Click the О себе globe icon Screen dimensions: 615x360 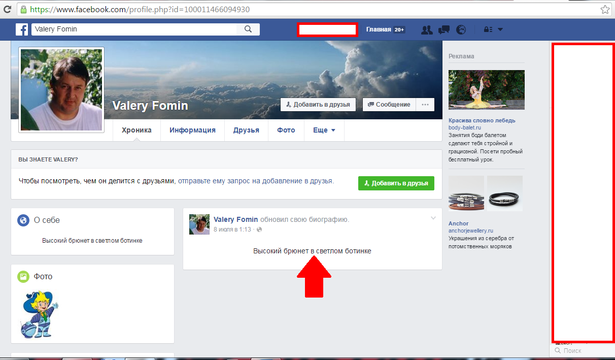click(x=23, y=220)
